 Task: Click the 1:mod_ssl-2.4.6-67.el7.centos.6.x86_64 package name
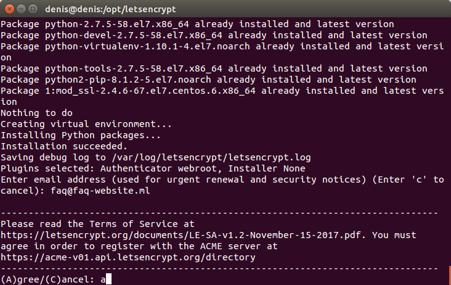pos(150,91)
